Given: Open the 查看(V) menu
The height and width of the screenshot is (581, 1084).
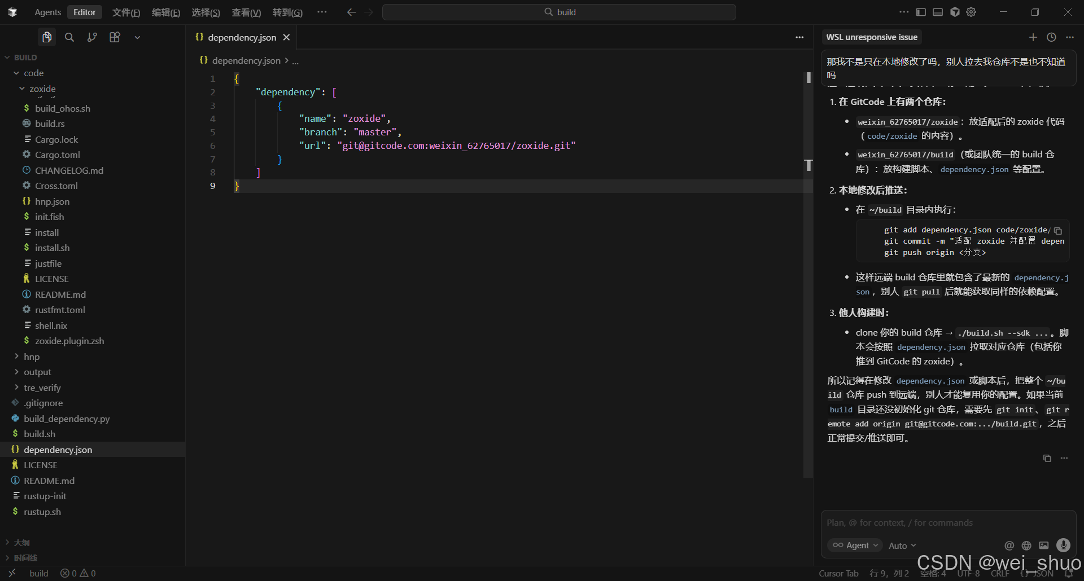Looking at the screenshot, I should coord(246,12).
